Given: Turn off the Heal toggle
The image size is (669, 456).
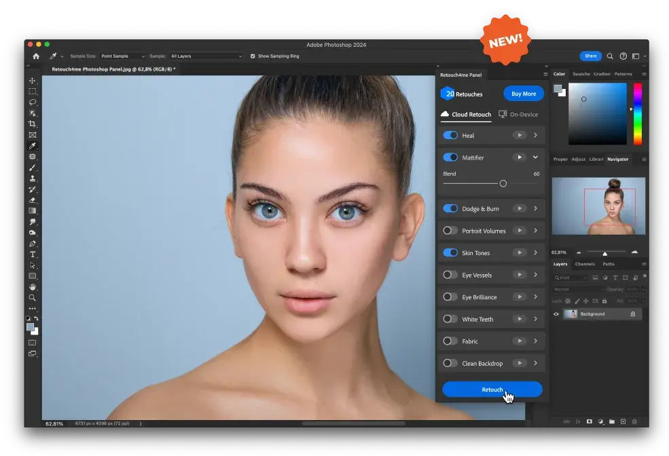Looking at the screenshot, I should click(450, 136).
